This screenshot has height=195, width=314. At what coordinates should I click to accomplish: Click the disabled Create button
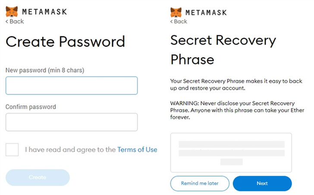[x=38, y=177]
